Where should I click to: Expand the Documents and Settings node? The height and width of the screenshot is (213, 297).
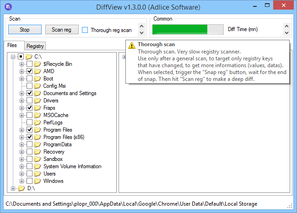[22, 93]
